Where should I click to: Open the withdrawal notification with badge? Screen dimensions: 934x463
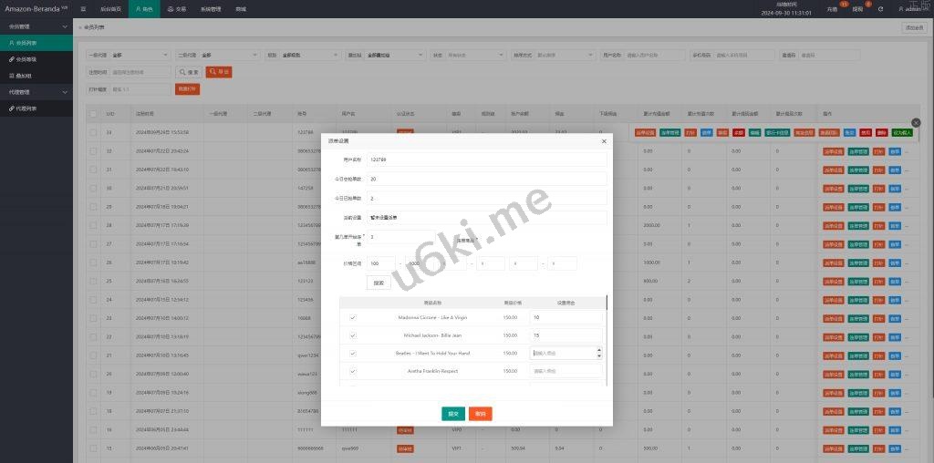click(x=857, y=8)
